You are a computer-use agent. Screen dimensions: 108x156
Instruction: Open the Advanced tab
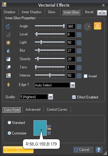33,109
